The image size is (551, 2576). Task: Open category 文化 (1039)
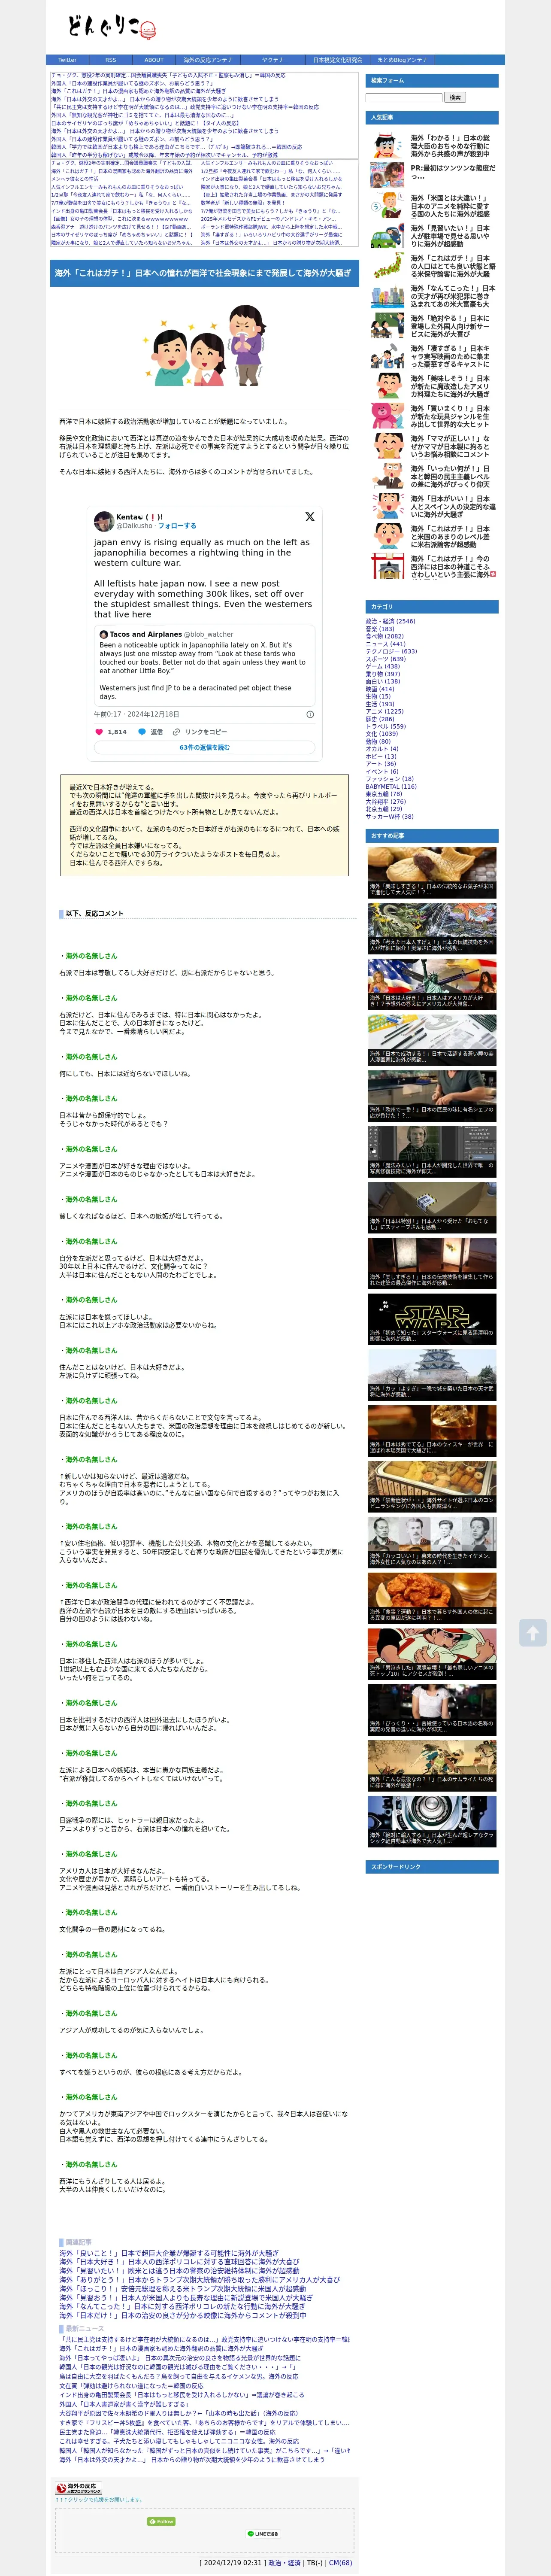(x=382, y=734)
